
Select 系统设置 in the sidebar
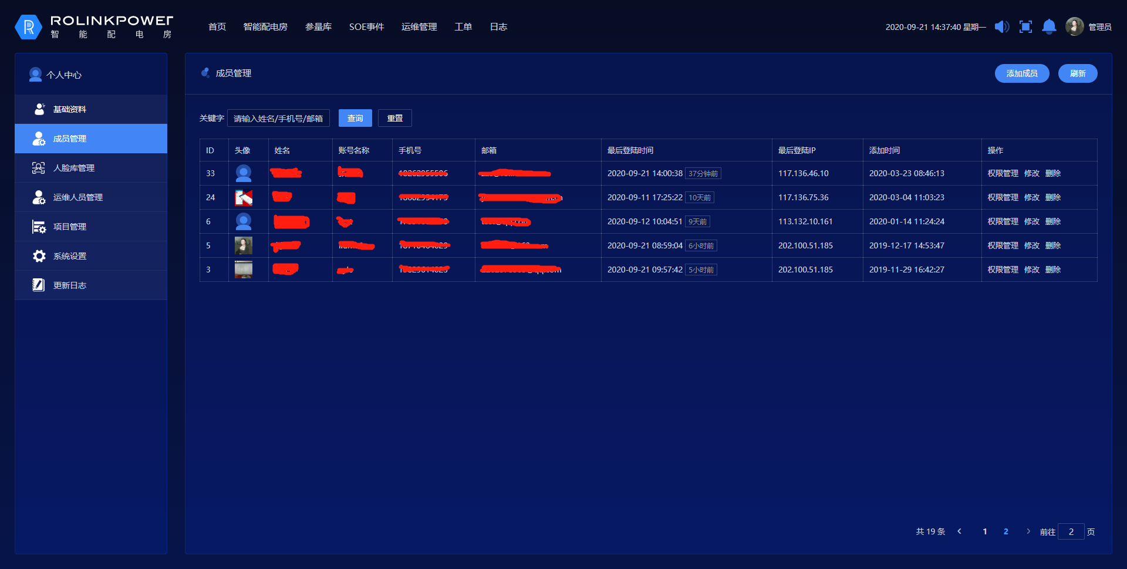pos(91,256)
